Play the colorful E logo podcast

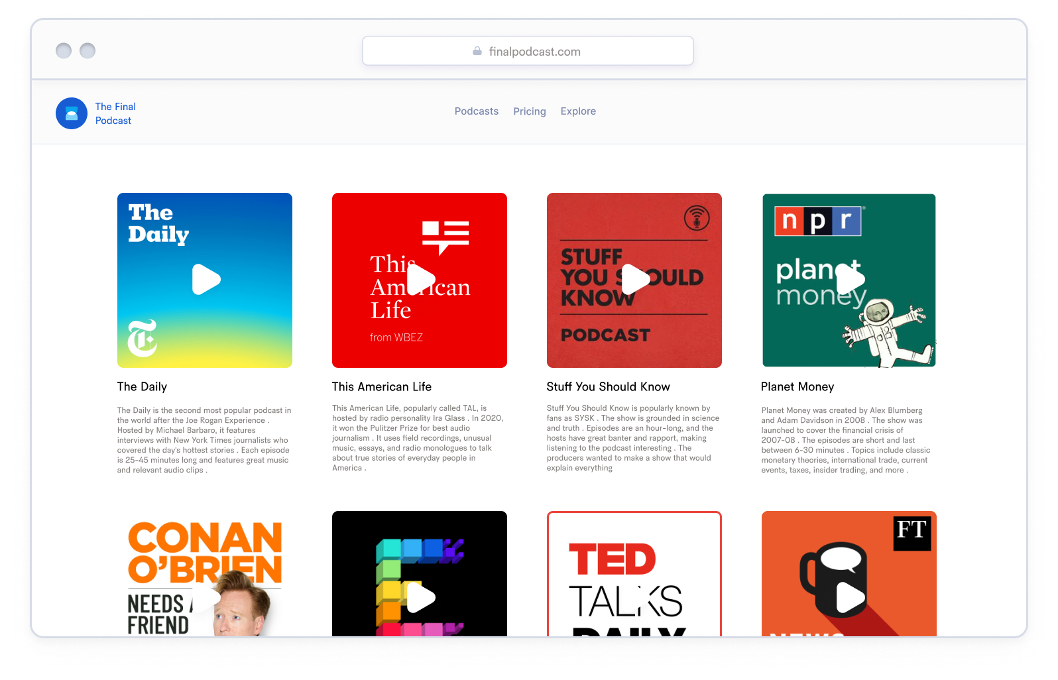[x=420, y=598]
